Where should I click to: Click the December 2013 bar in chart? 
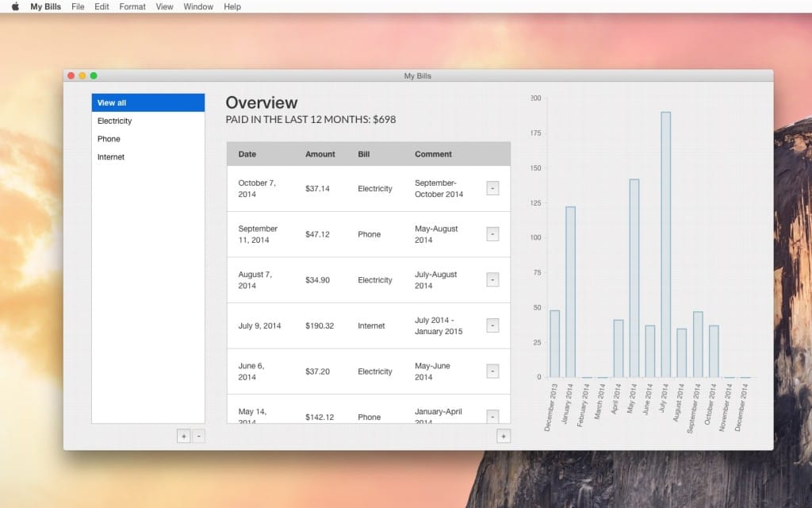[x=554, y=344]
